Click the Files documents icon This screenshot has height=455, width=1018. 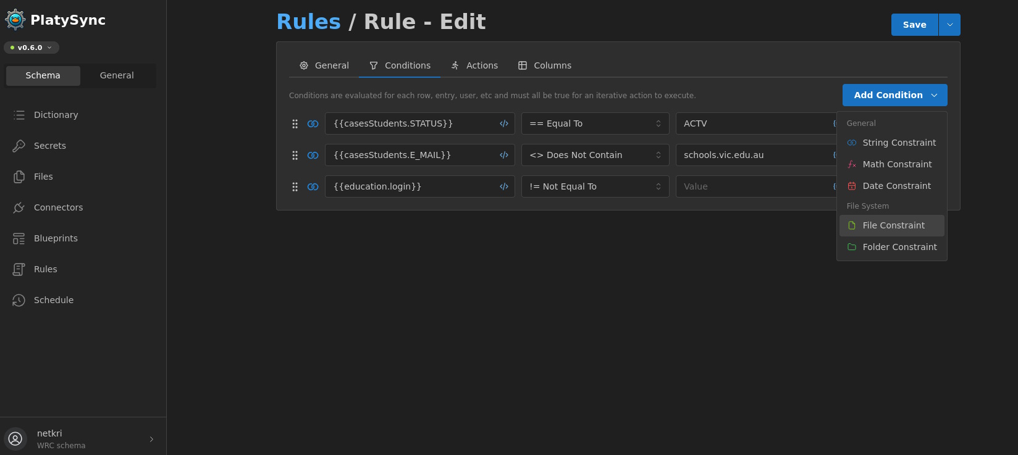[19, 177]
